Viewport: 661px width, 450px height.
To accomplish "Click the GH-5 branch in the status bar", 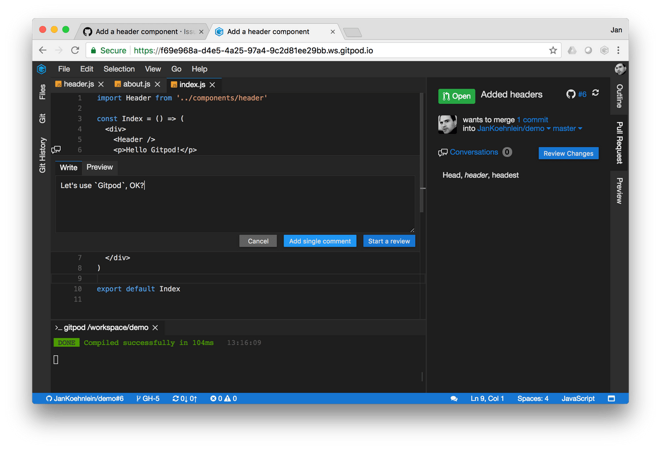I will (x=148, y=398).
